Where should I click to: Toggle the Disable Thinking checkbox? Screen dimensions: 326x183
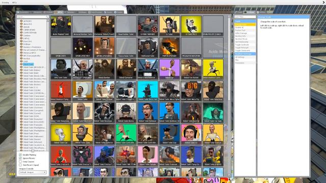click(x=20, y=155)
